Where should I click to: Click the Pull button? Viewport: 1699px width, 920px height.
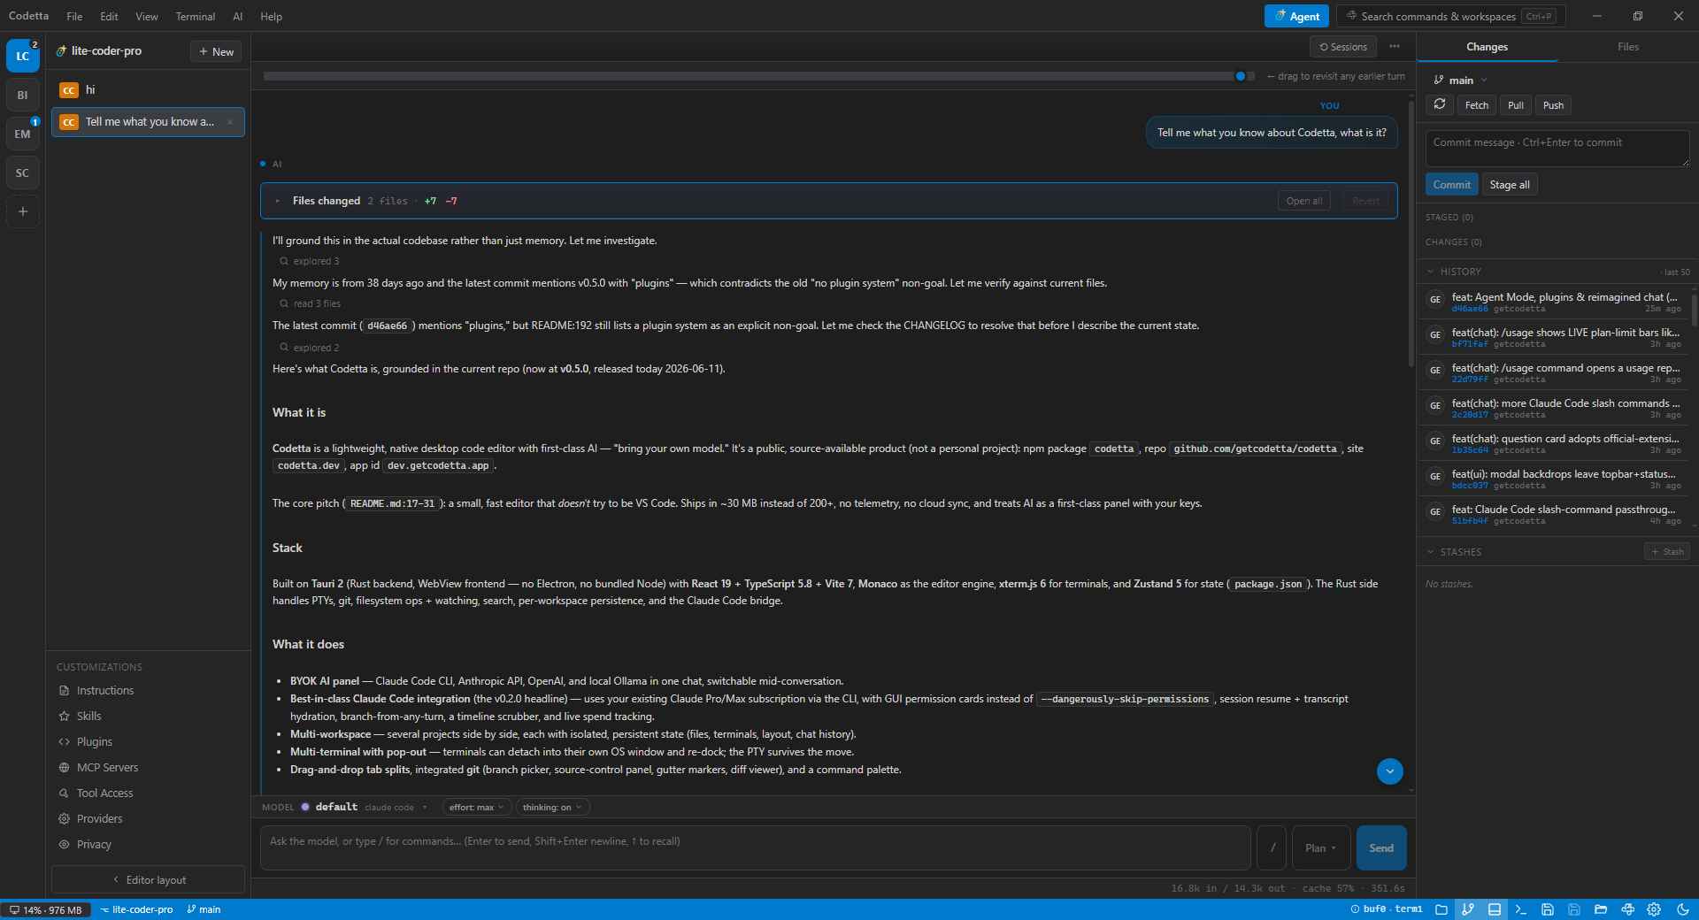point(1516,105)
